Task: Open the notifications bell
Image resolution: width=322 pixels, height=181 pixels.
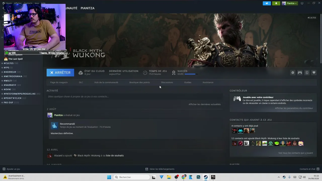Action: [x=276, y=3]
